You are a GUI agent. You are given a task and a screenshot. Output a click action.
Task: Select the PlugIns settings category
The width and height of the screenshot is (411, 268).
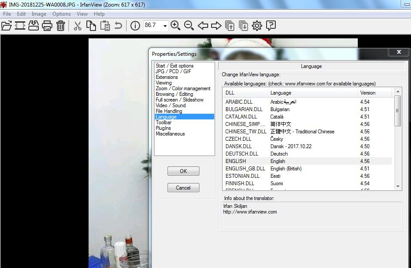(163, 128)
